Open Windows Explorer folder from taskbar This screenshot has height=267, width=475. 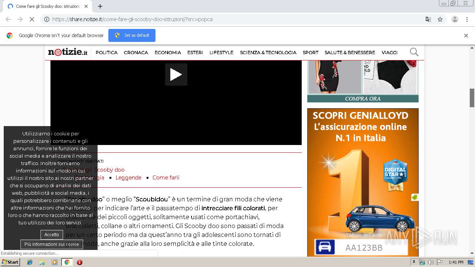click(x=42, y=262)
